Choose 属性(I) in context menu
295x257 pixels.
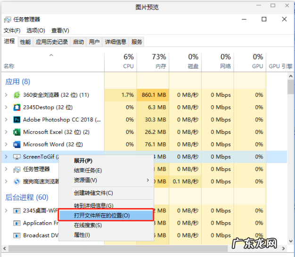pyautogui.click(x=107, y=235)
